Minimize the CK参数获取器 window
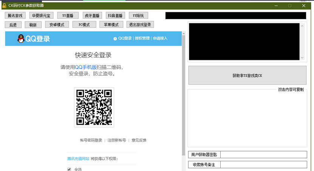Viewport: 314px width, 171px height. tap(276, 6)
